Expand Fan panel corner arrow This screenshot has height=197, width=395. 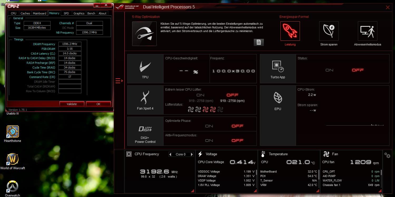(x=380, y=191)
